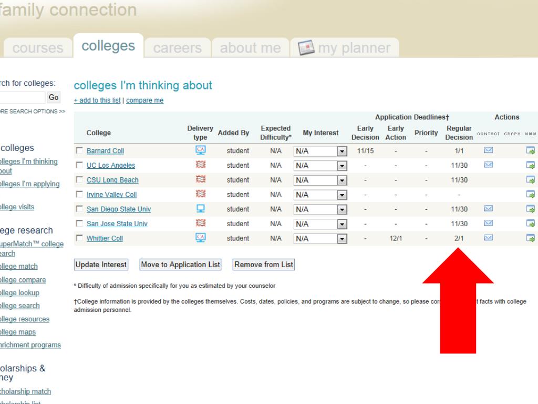Open the San Diego State Univ link
Viewport: 538px width, 404px height.
119,209
